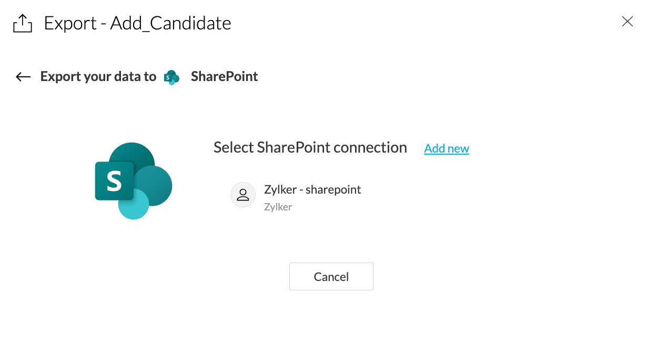Go back using the left arrow
The image size is (647, 362).
[x=23, y=77]
